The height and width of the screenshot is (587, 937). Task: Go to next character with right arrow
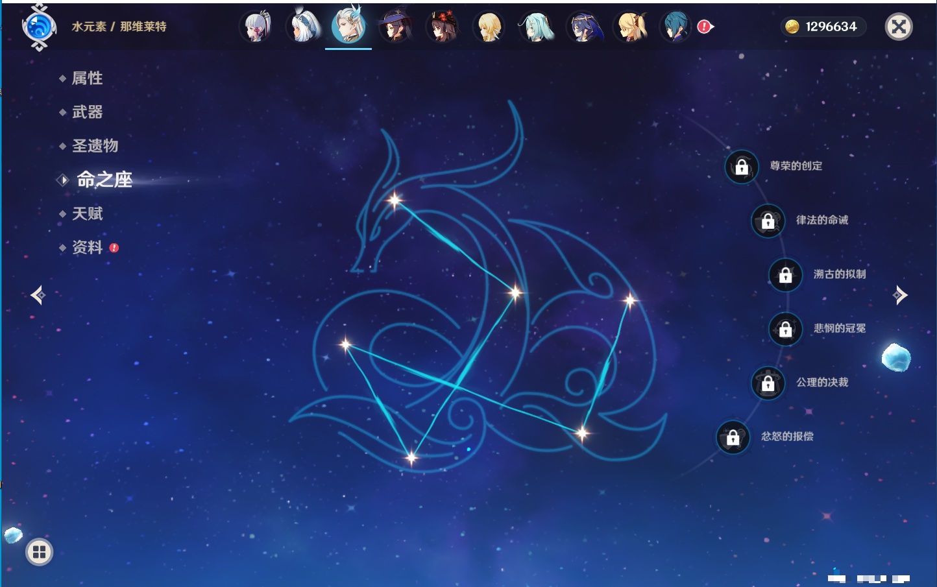900,295
